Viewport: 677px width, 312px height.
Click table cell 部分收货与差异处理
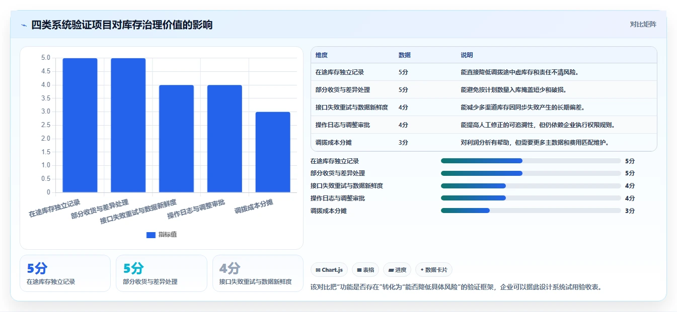point(343,90)
